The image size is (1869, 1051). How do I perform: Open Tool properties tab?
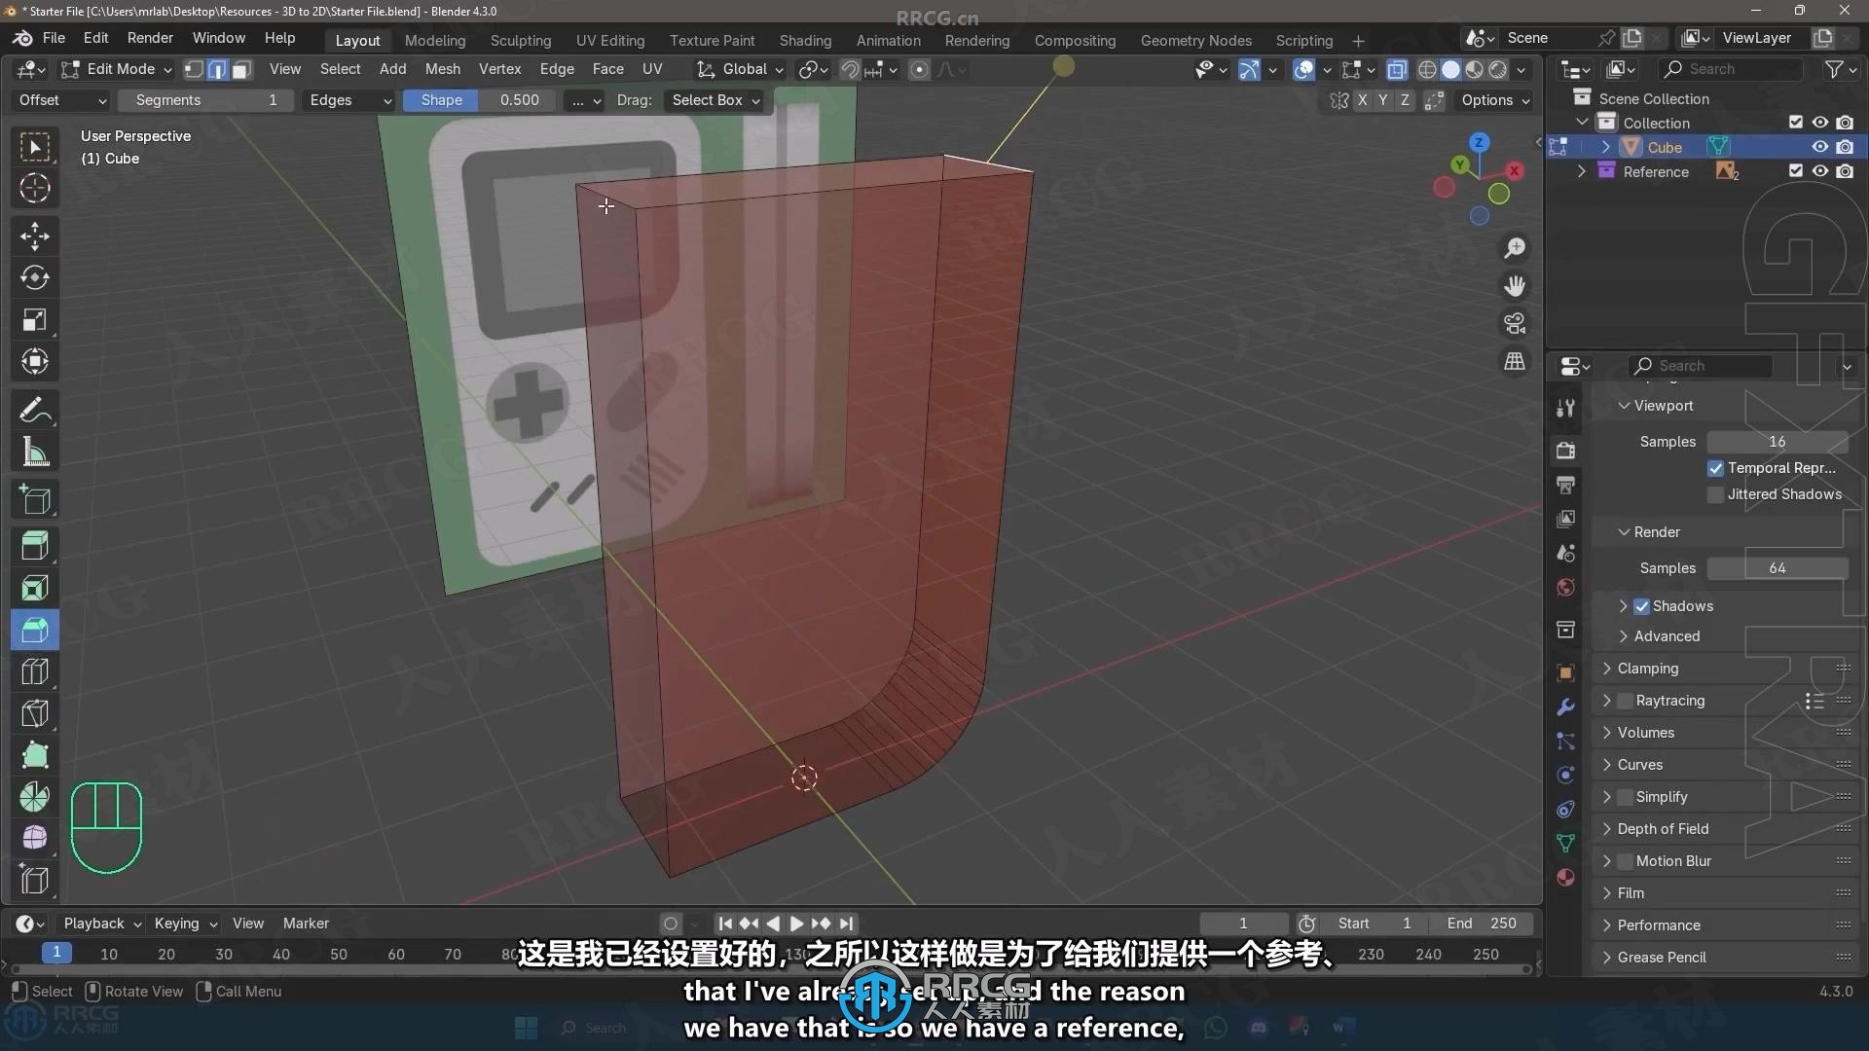pos(1565,409)
